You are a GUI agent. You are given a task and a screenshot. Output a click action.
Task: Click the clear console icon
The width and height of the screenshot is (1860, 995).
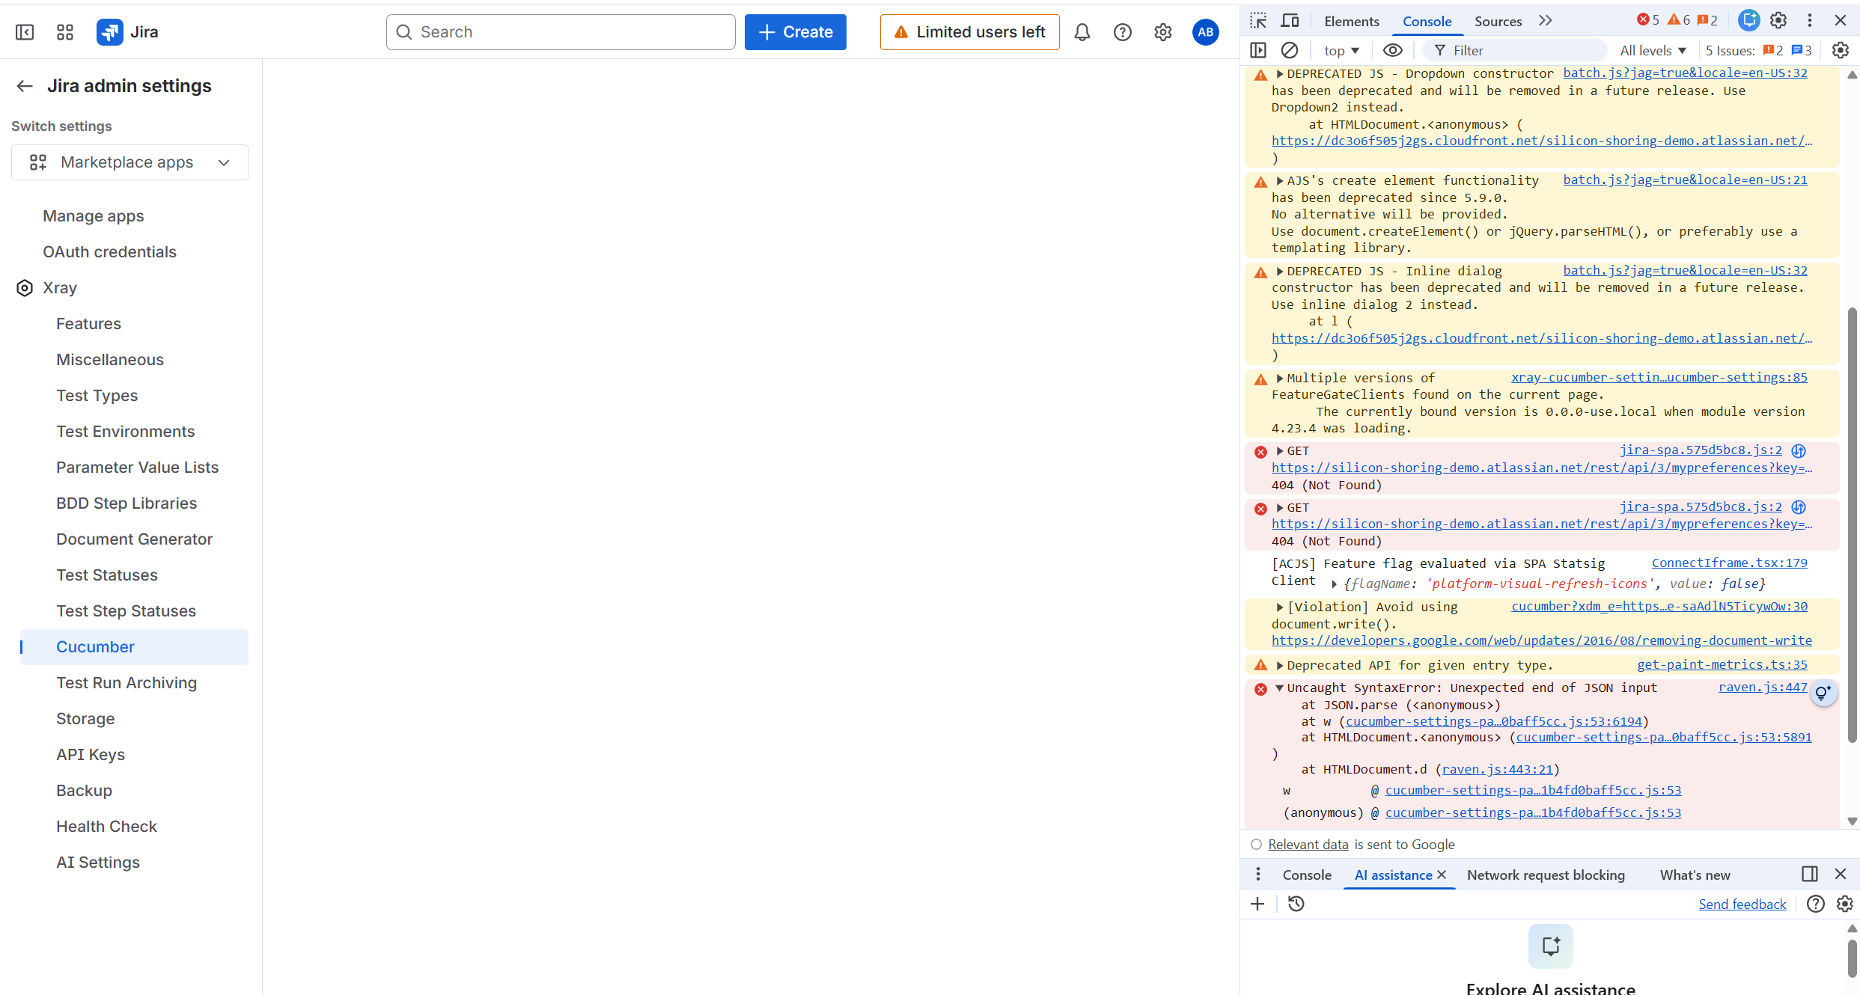[x=1289, y=50]
